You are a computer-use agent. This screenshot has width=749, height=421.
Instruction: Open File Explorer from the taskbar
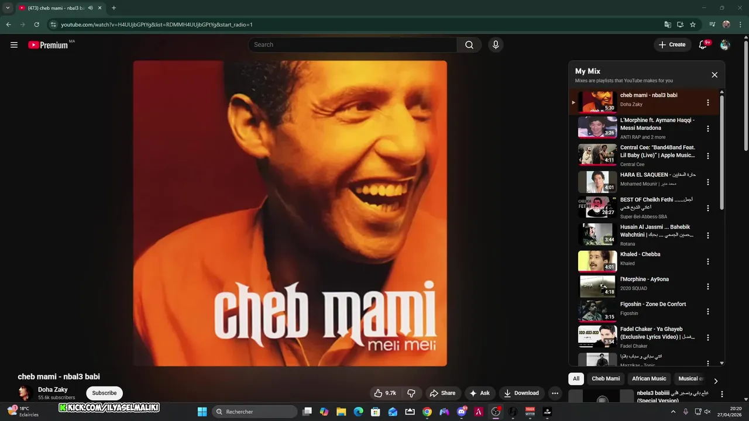341,412
